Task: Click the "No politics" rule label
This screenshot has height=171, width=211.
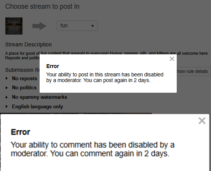Action: 24,88
